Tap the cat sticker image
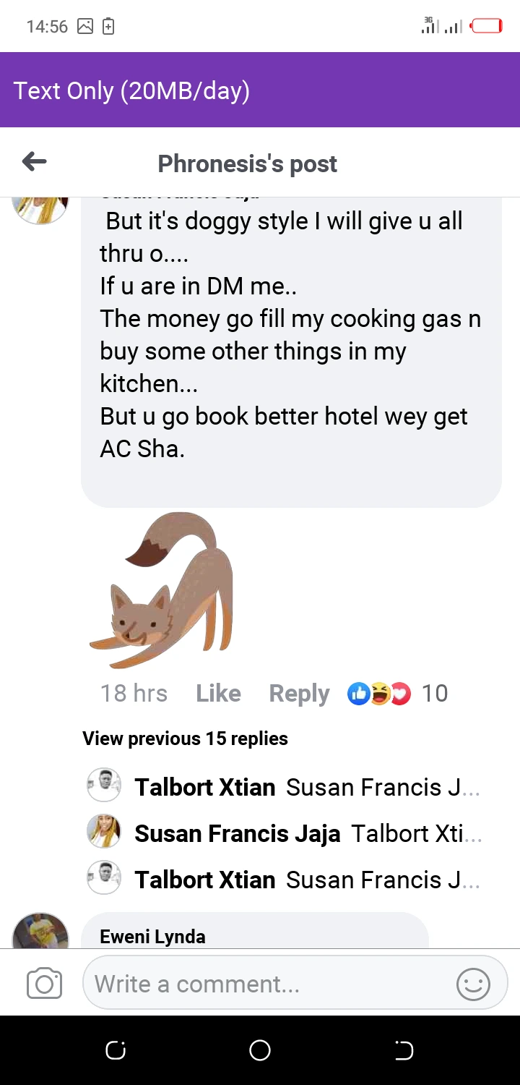520x1085 pixels. pos(161,590)
